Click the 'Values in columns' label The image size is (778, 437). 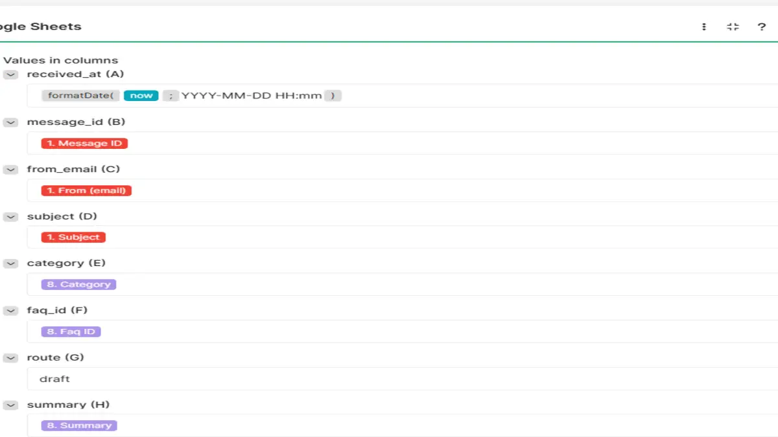coord(61,60)
